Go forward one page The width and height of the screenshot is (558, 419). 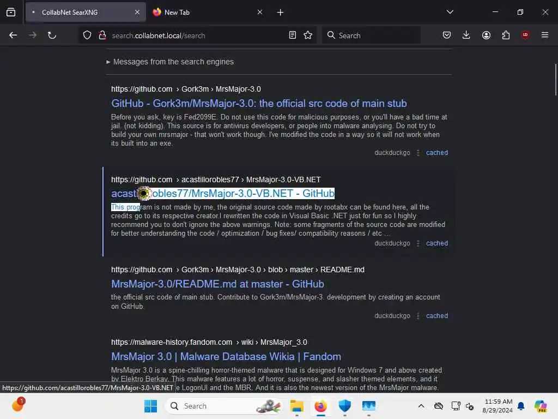[32, 35]
